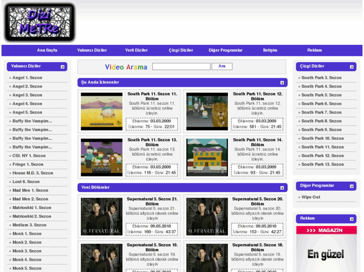Open the Yabancı Diziler navigation menu
Screen dimensions: 364x272
[x=92, y=50]
